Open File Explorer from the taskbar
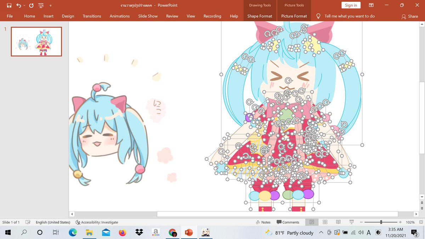 (89, 233)
